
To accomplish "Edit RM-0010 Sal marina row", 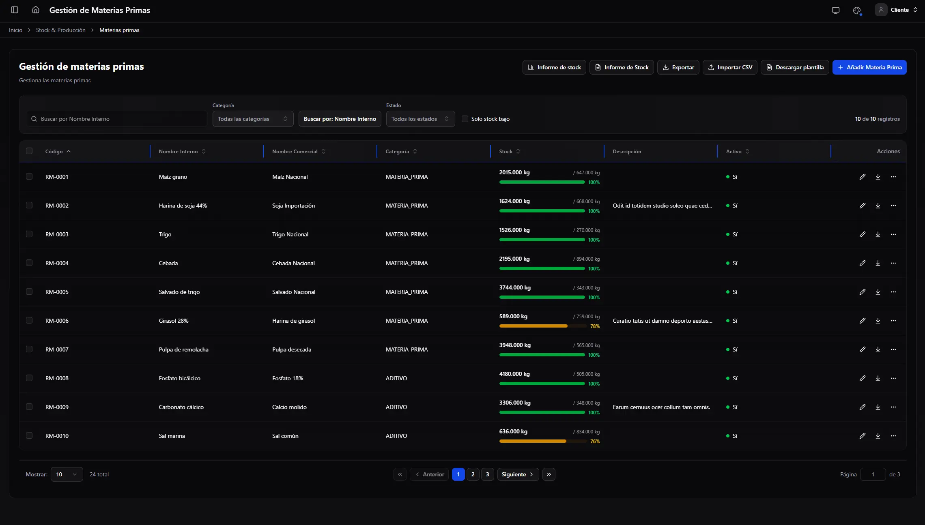I will coord(863,436).
